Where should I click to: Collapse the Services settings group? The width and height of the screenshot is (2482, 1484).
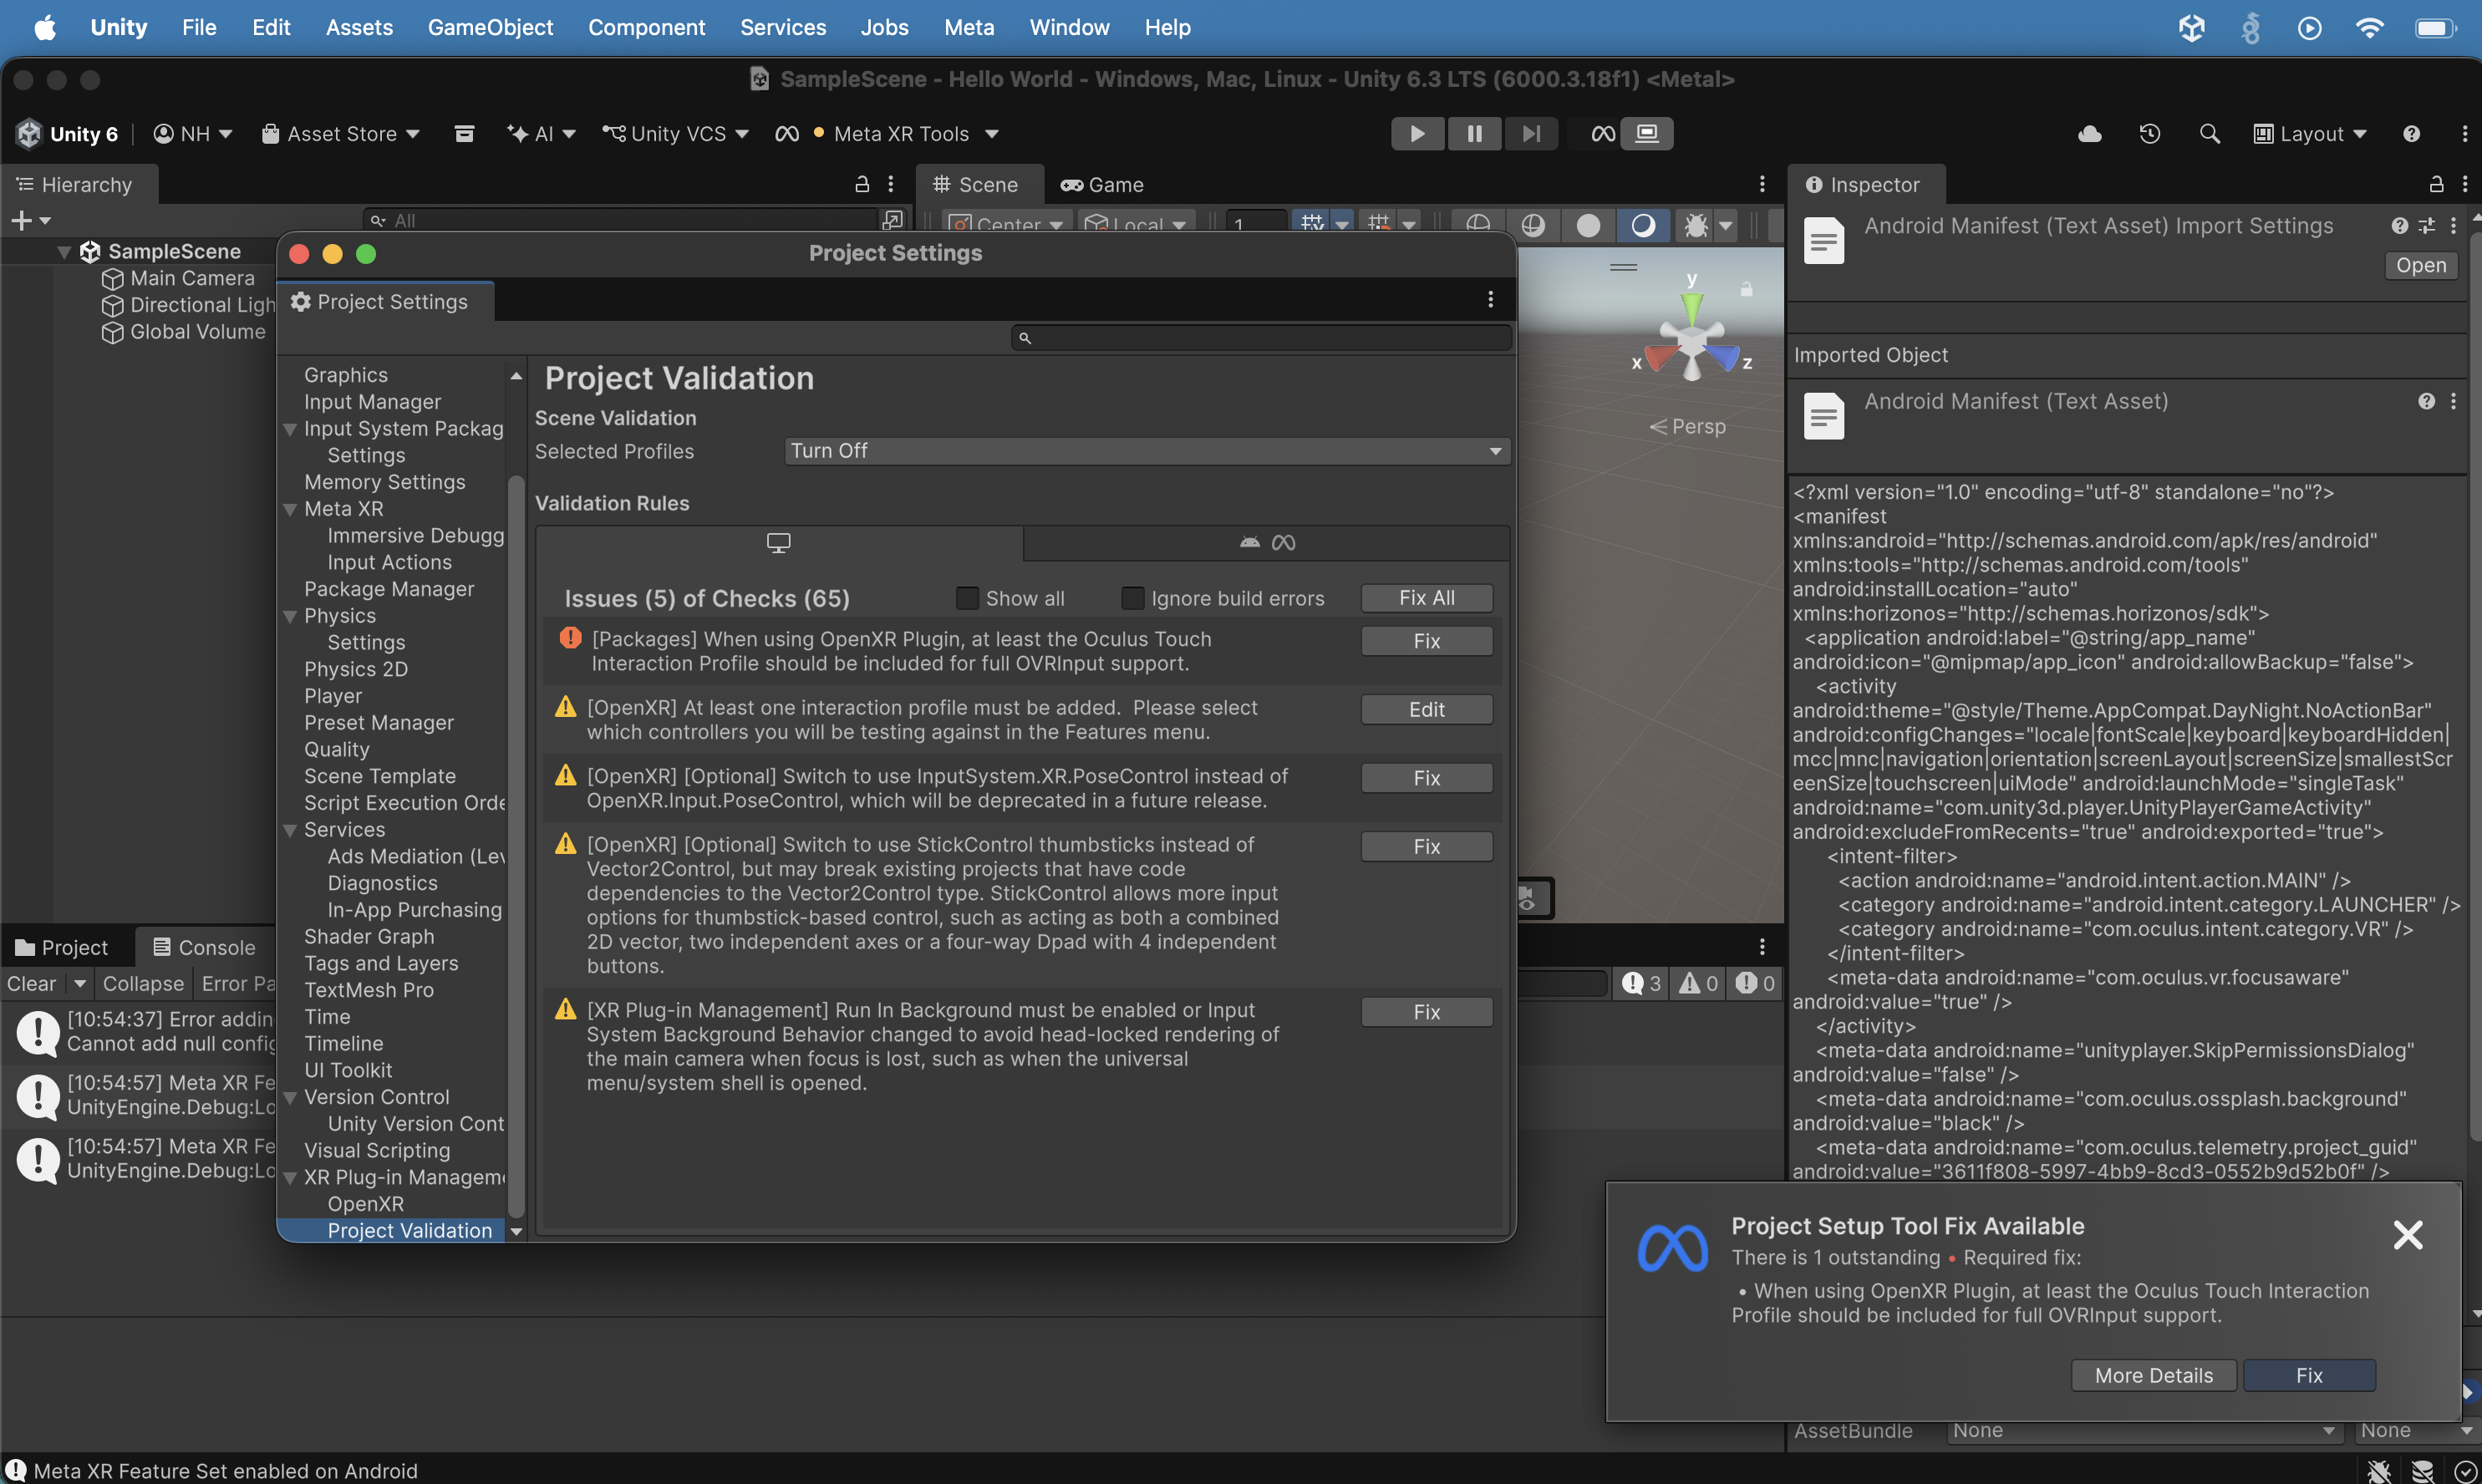(x=290, y=831)
